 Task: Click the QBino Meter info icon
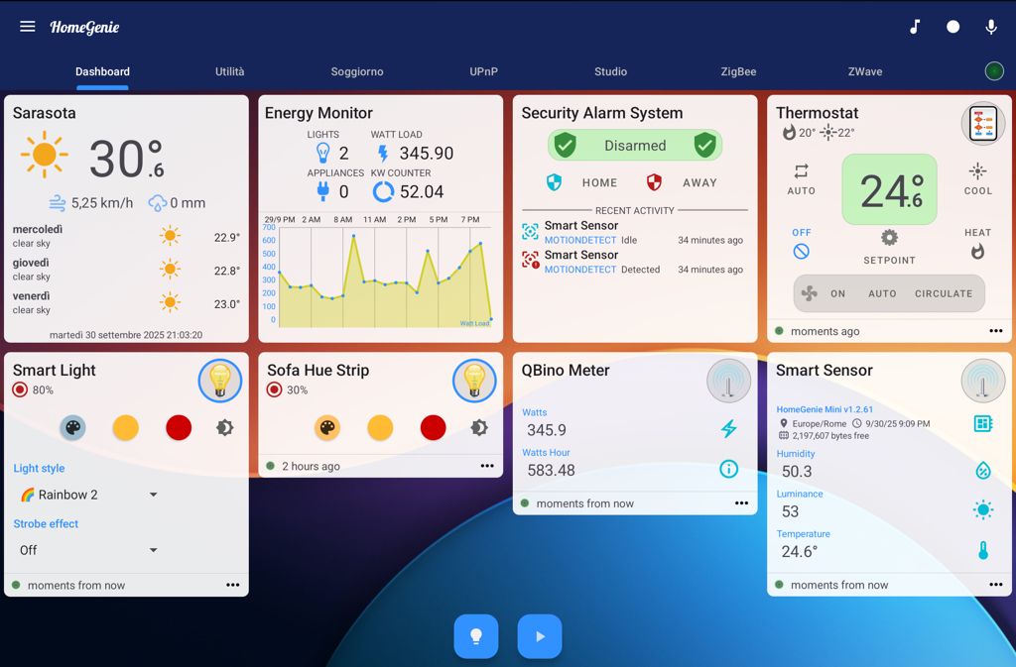pos(728,469)
